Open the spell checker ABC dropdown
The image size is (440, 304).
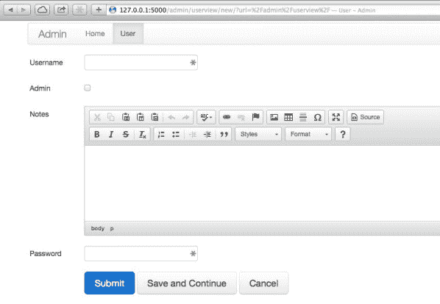click(x=206, y=117)
